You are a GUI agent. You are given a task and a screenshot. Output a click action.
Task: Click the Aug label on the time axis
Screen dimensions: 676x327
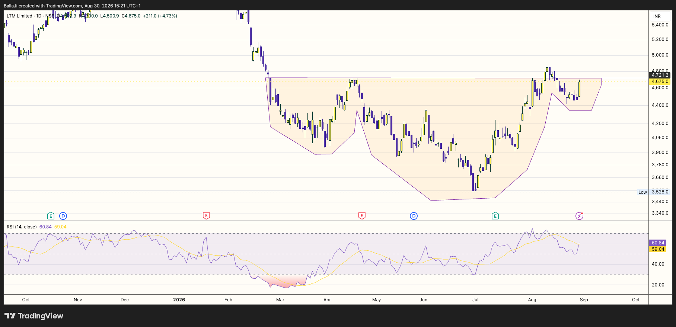coord(532,300)
